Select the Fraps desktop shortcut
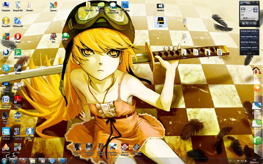263x164 pixels. [x=18, y=148]
